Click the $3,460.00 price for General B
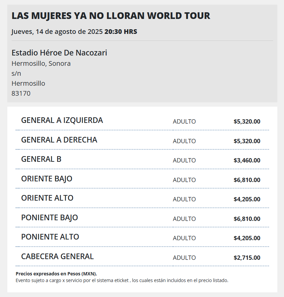The height and width of the screenshot is (297, 284). tap(247, 160)
